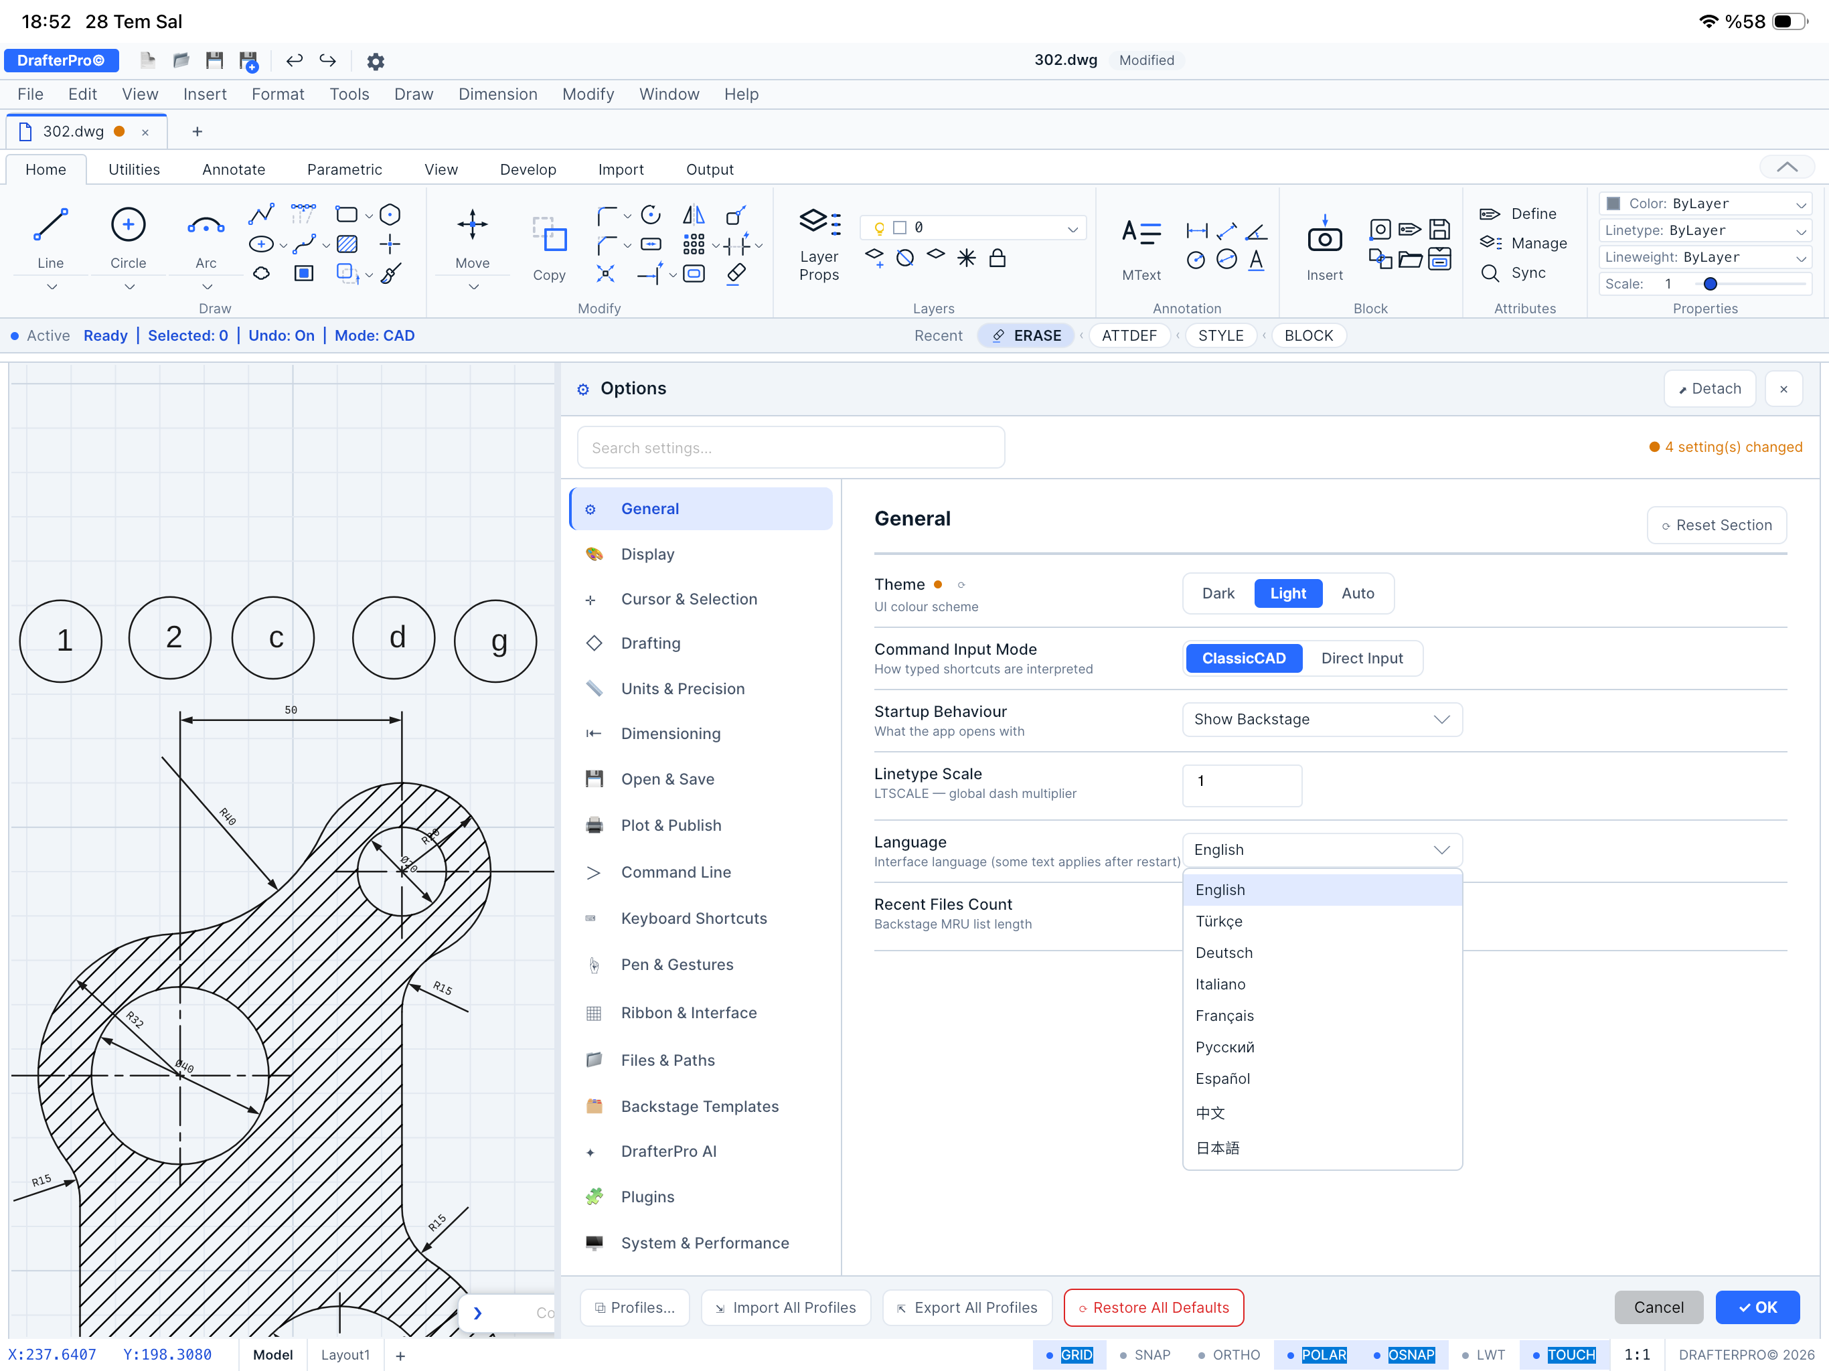1829x1371 pixels.
Task: Click the lock layer icon
Action: [x=998, y=258]
